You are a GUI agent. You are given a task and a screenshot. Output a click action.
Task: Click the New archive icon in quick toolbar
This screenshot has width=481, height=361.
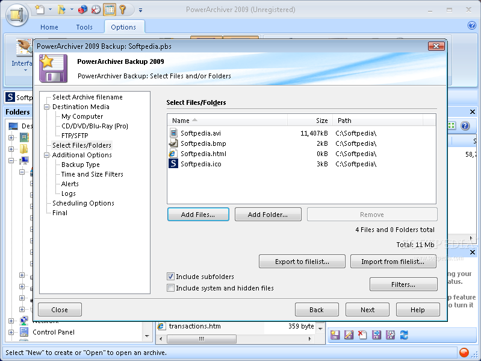point(40,10)
